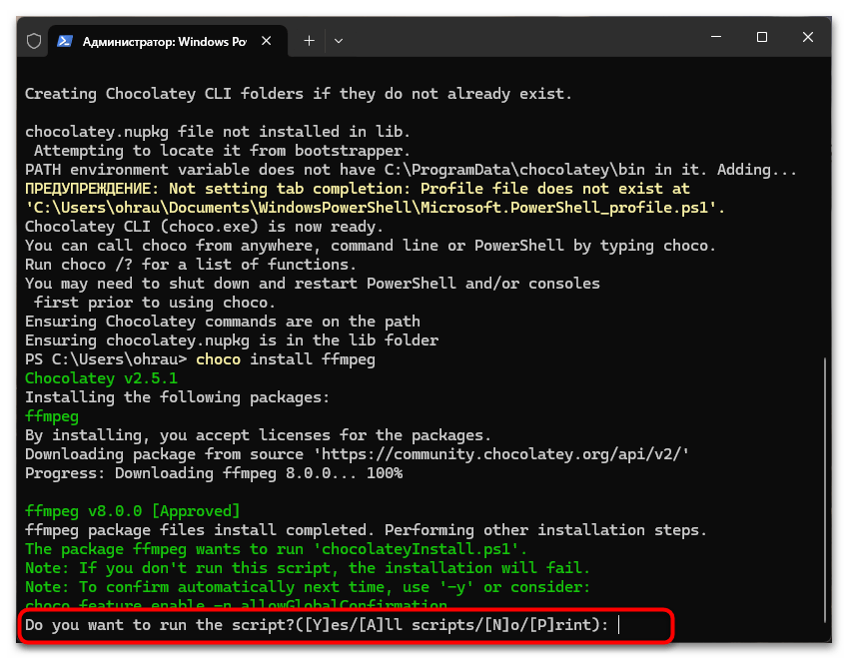
Task: Click the PowerShell icon on the active tab
Action: pyautogui.click(x=64, y=40)
